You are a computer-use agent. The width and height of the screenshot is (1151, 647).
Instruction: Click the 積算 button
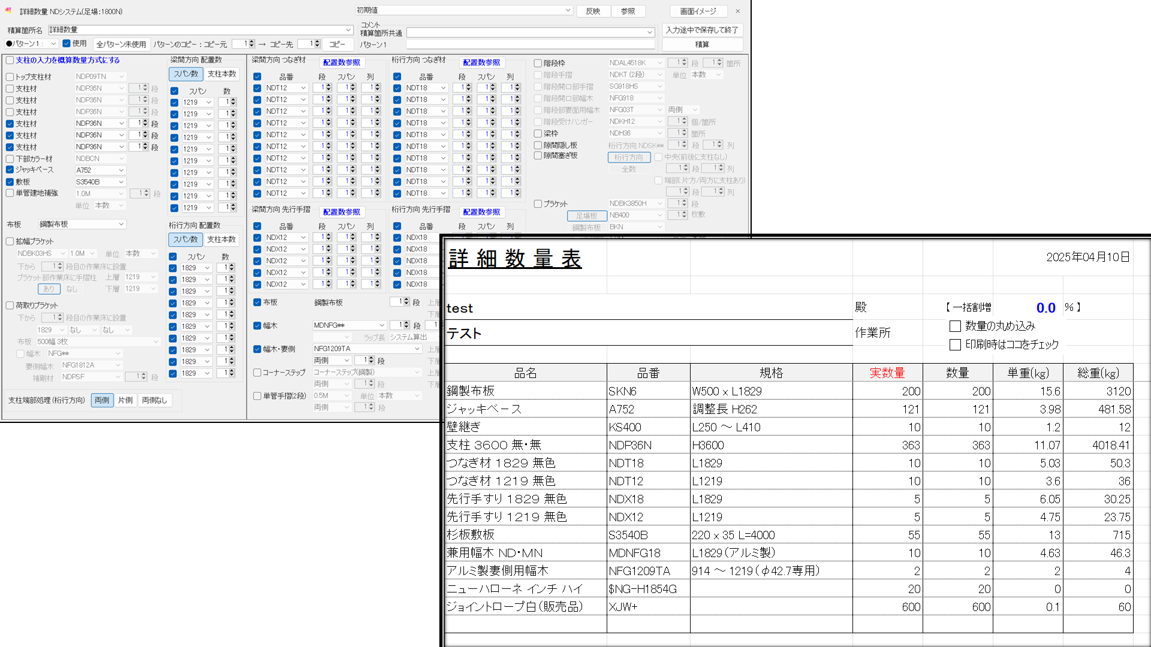703,44
